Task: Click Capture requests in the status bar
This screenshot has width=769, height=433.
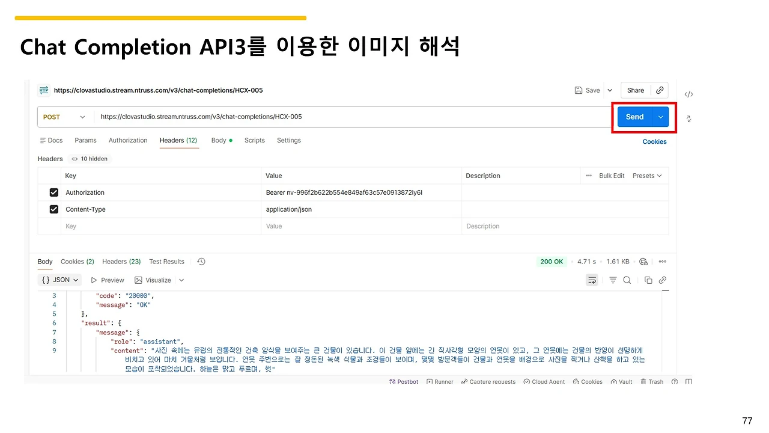Action: click(x=488, y=381)
